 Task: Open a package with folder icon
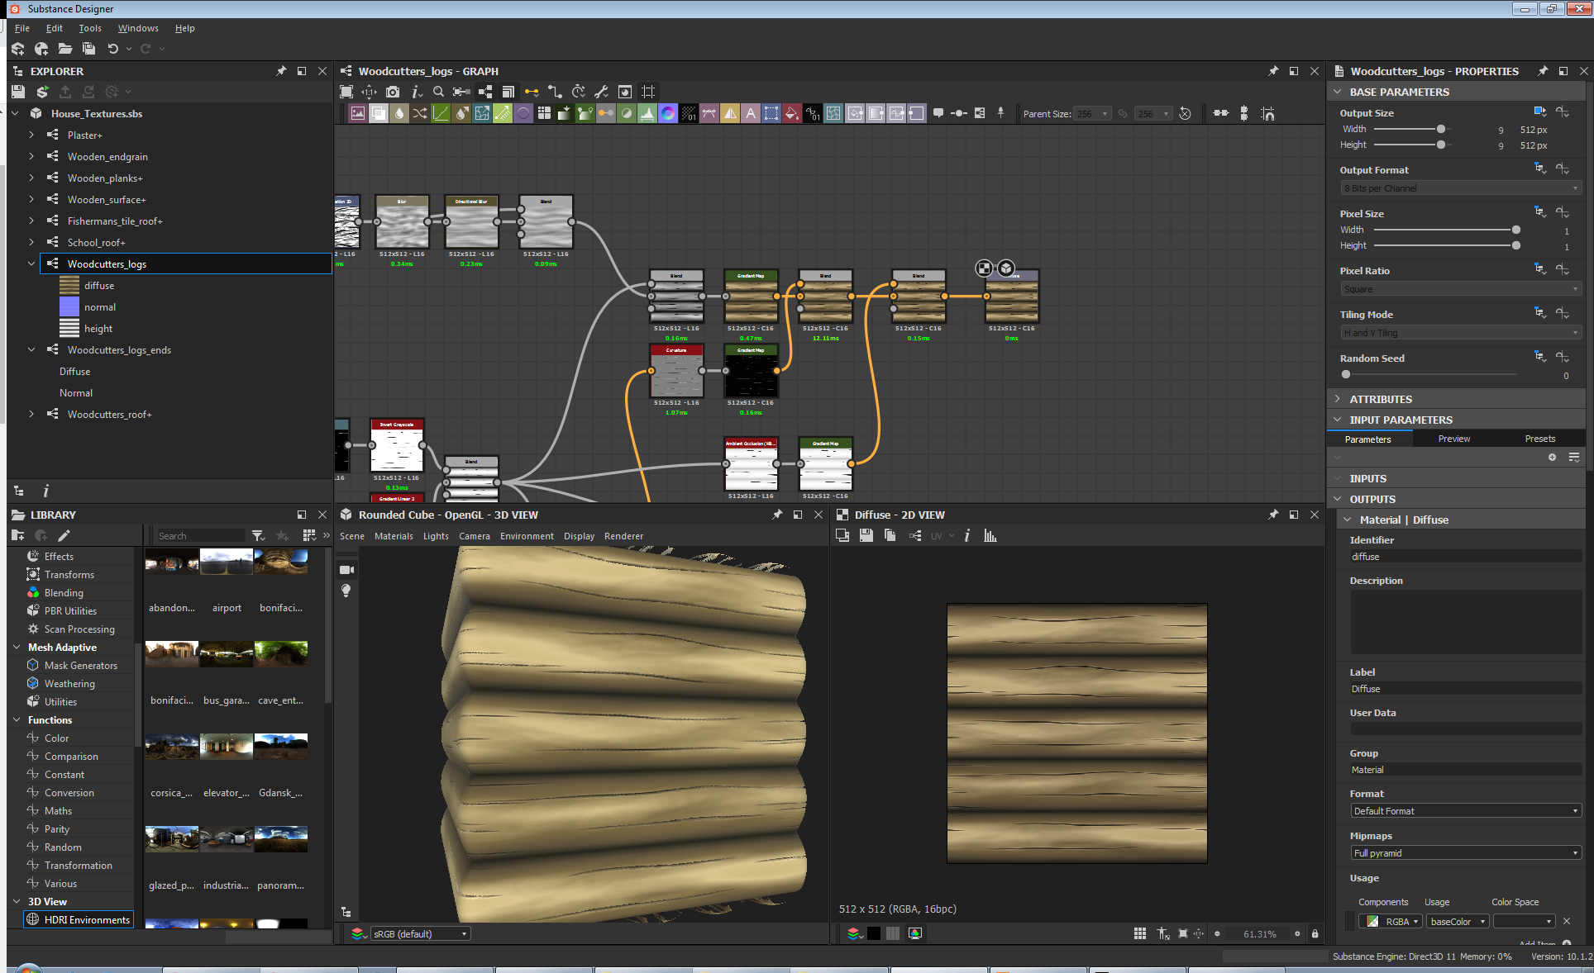click(64, 49)
